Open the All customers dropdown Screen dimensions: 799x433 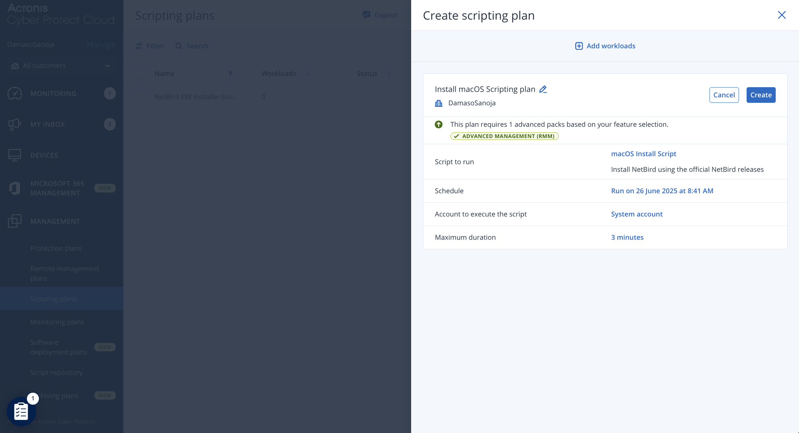click(x=61, y=65)
